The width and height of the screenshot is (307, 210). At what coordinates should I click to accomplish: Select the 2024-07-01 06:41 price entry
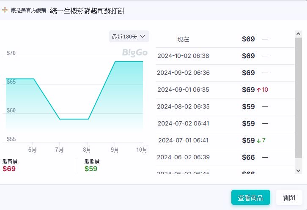pos(183,140)
